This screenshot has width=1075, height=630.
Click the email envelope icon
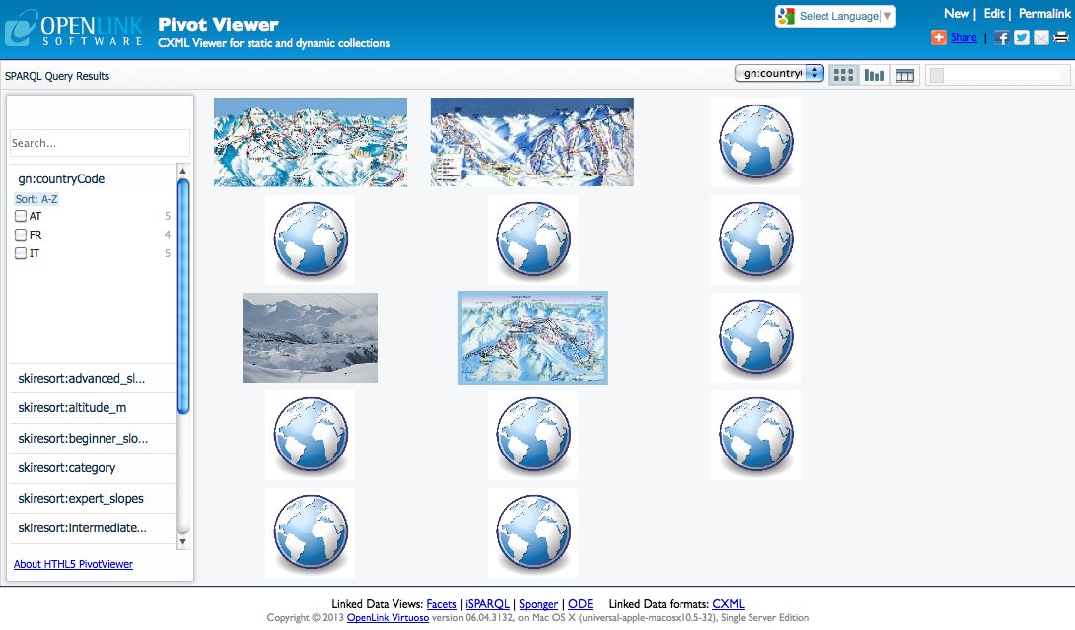click(1041, 37)
